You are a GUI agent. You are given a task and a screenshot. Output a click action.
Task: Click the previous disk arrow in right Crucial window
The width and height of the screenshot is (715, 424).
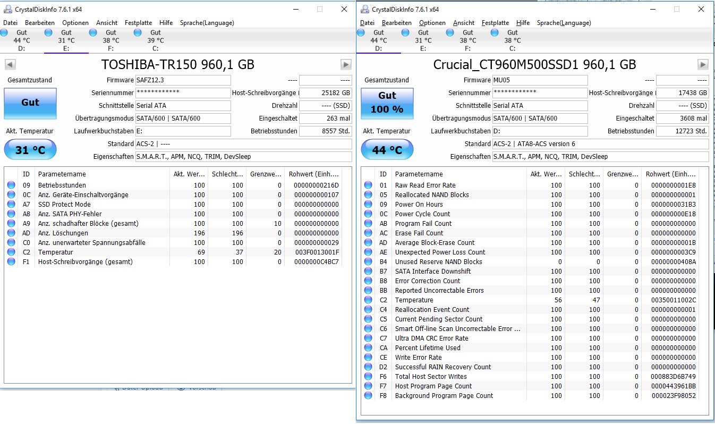coord(367,65)
